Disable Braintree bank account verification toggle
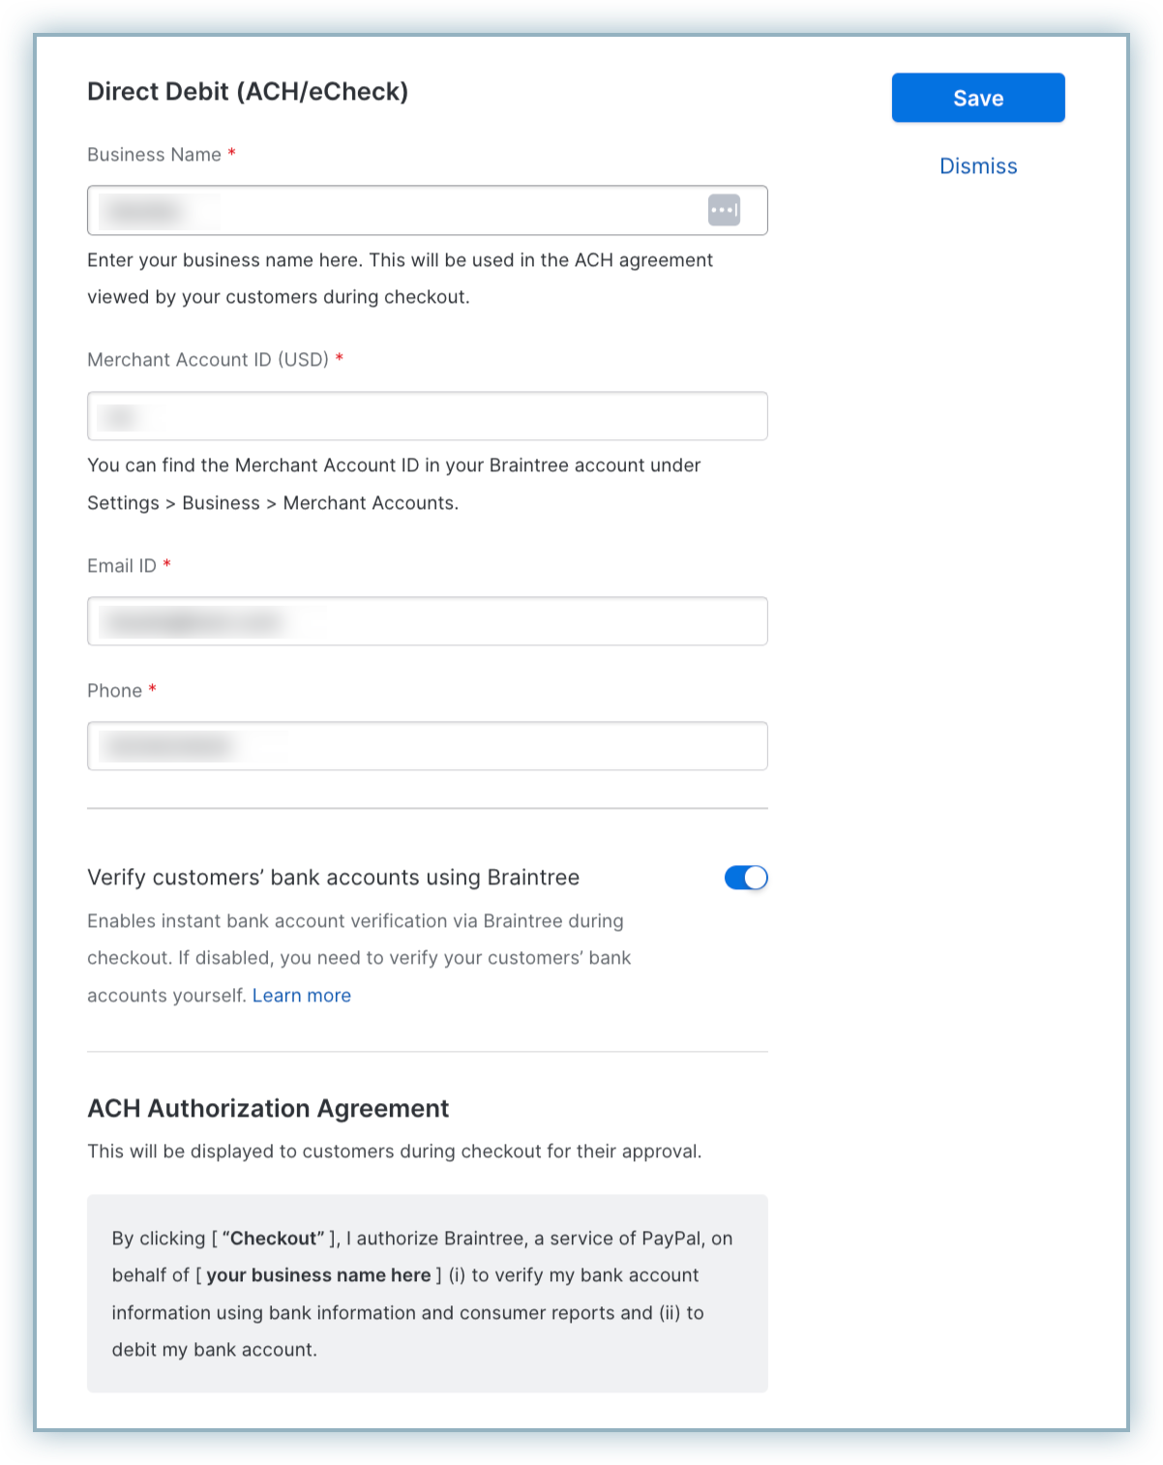 point(745,878)
